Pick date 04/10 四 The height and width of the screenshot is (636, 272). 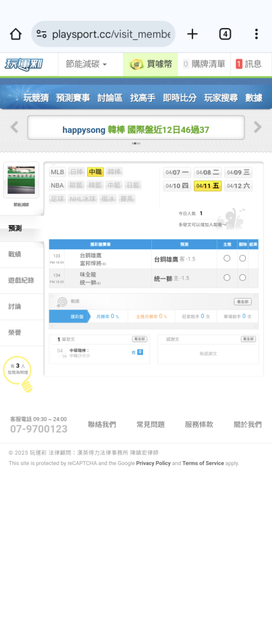pos(177,186)
